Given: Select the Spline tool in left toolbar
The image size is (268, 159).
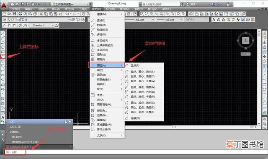Looking at the screenshot, I should (x=3, y=70).
